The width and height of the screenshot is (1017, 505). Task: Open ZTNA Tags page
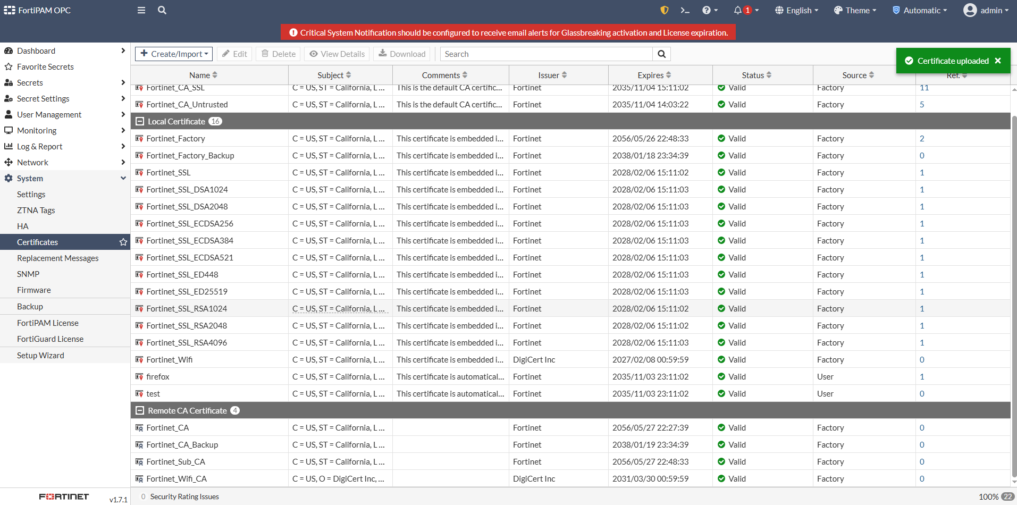point(36,210)
